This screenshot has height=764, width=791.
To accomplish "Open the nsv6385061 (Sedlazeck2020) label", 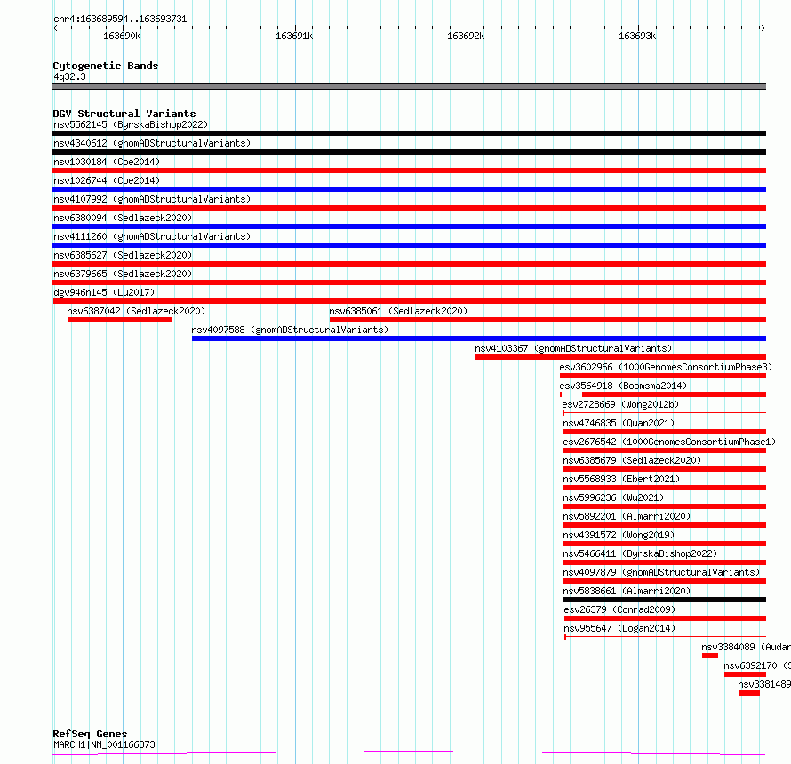I will coord(398,311).
